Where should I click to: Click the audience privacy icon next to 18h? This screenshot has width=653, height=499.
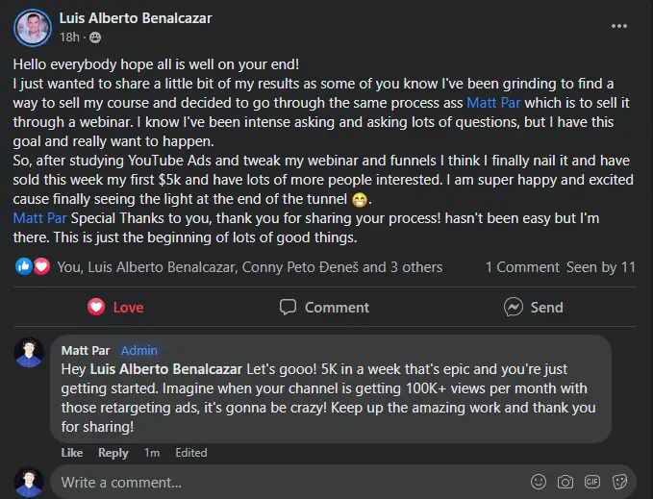coord(95,37)
